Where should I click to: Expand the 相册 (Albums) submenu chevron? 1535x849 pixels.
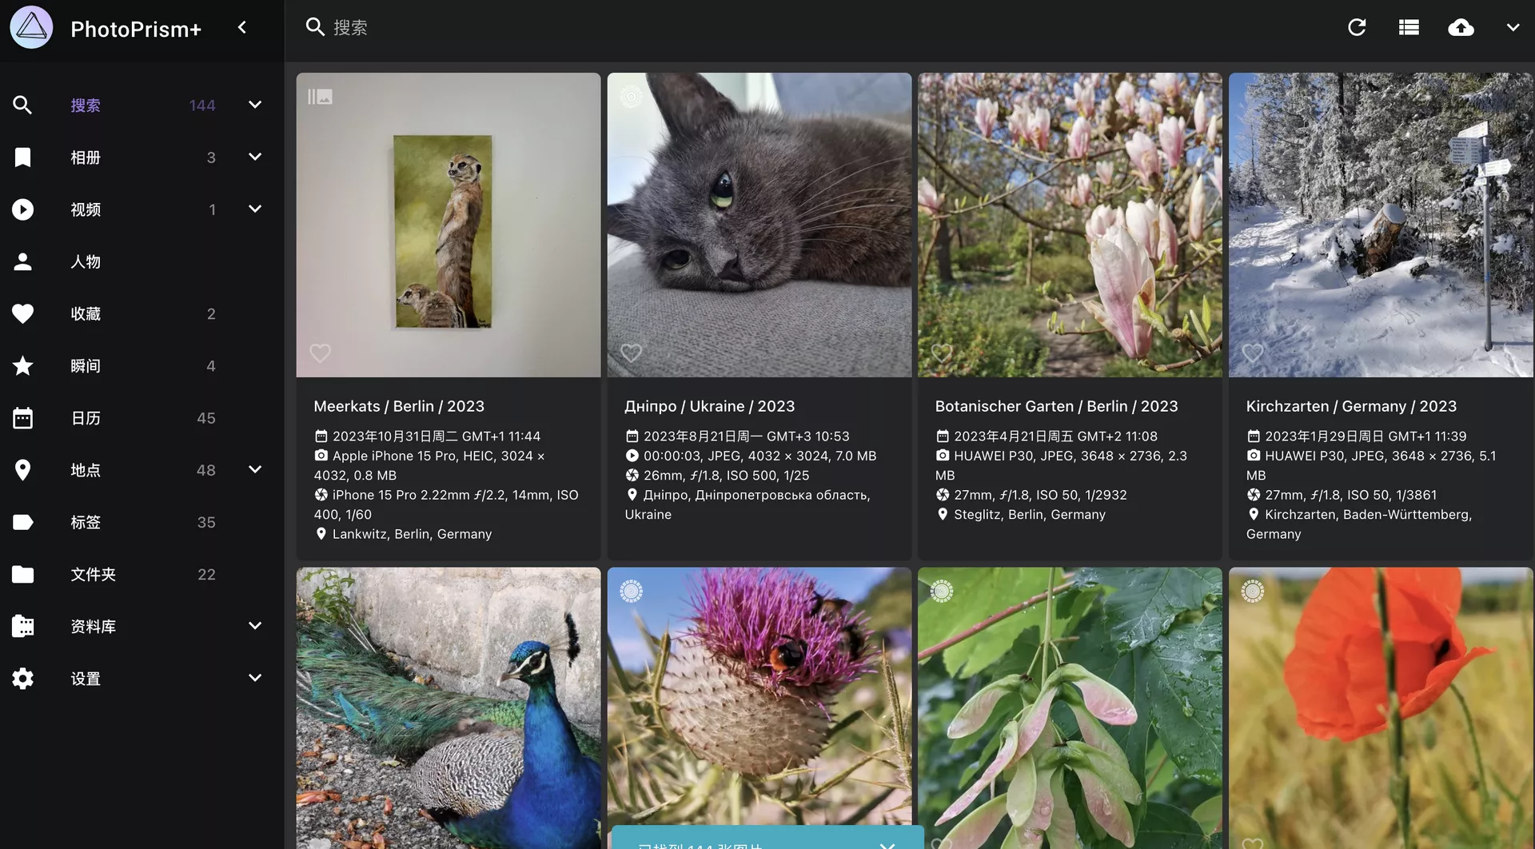click(255, 157)
